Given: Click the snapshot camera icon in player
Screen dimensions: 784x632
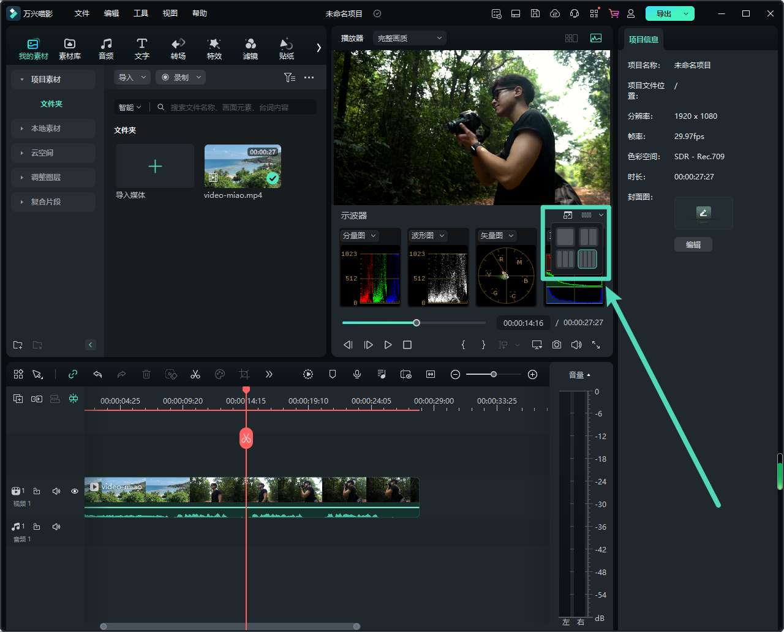Looking at the screenshot, I should pos(556,345).
